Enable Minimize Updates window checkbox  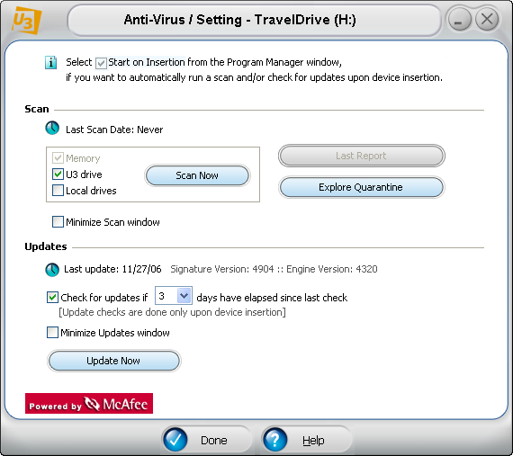[x=52, y=333]
